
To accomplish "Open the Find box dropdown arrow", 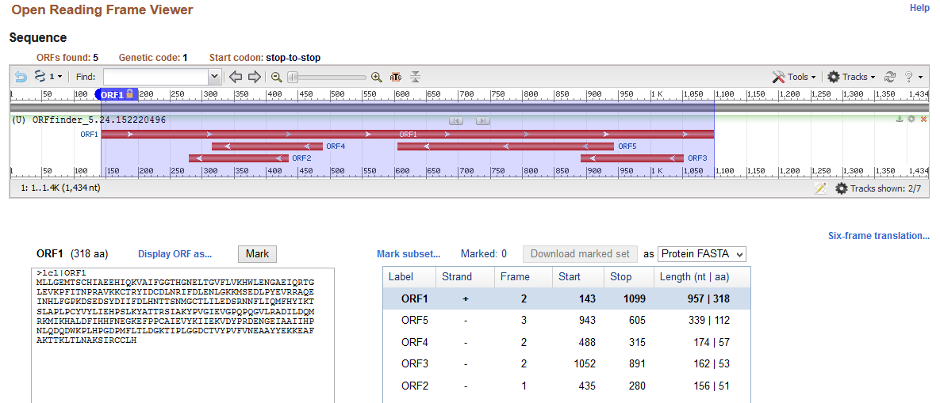I will (x=214, y=77).
